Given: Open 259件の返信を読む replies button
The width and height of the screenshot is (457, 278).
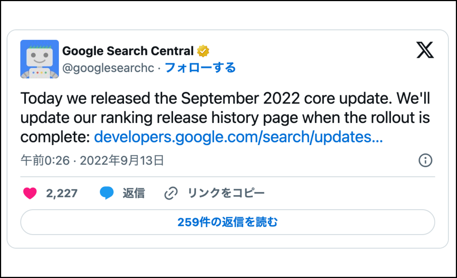Looking at the screenshot, I should [228, 222].
